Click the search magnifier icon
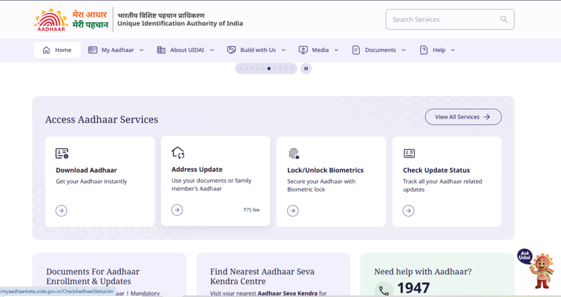Image resolution: width=561 pixels, height=297 pixels. (504, 19)
